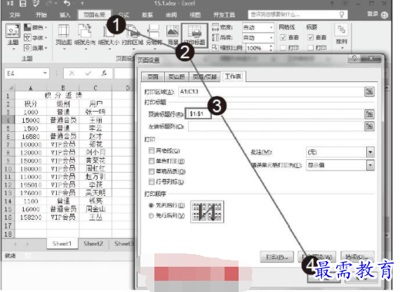
Task: Open the Formulas (公式) ribbon tab
Action: tap(124, 15)
